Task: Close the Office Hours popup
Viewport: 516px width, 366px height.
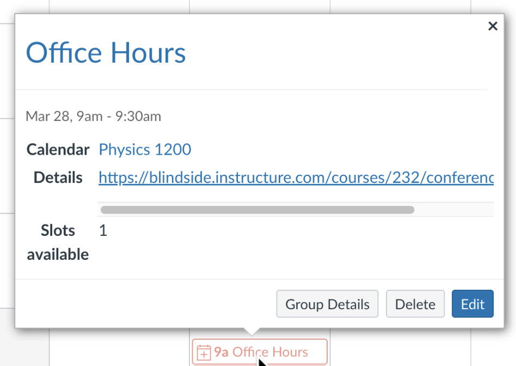Action: click(493, 26)
